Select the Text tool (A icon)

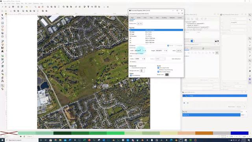click(2, 51)
